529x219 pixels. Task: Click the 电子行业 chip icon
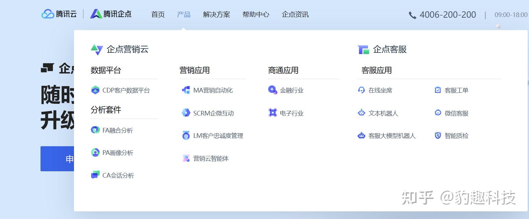coord(273,113)
